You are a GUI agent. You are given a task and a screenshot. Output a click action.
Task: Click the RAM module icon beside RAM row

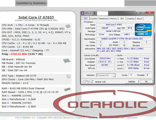67,89
